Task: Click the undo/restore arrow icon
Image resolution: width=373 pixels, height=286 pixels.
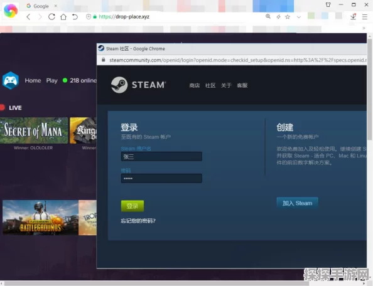Action: (x=75, y=17)
